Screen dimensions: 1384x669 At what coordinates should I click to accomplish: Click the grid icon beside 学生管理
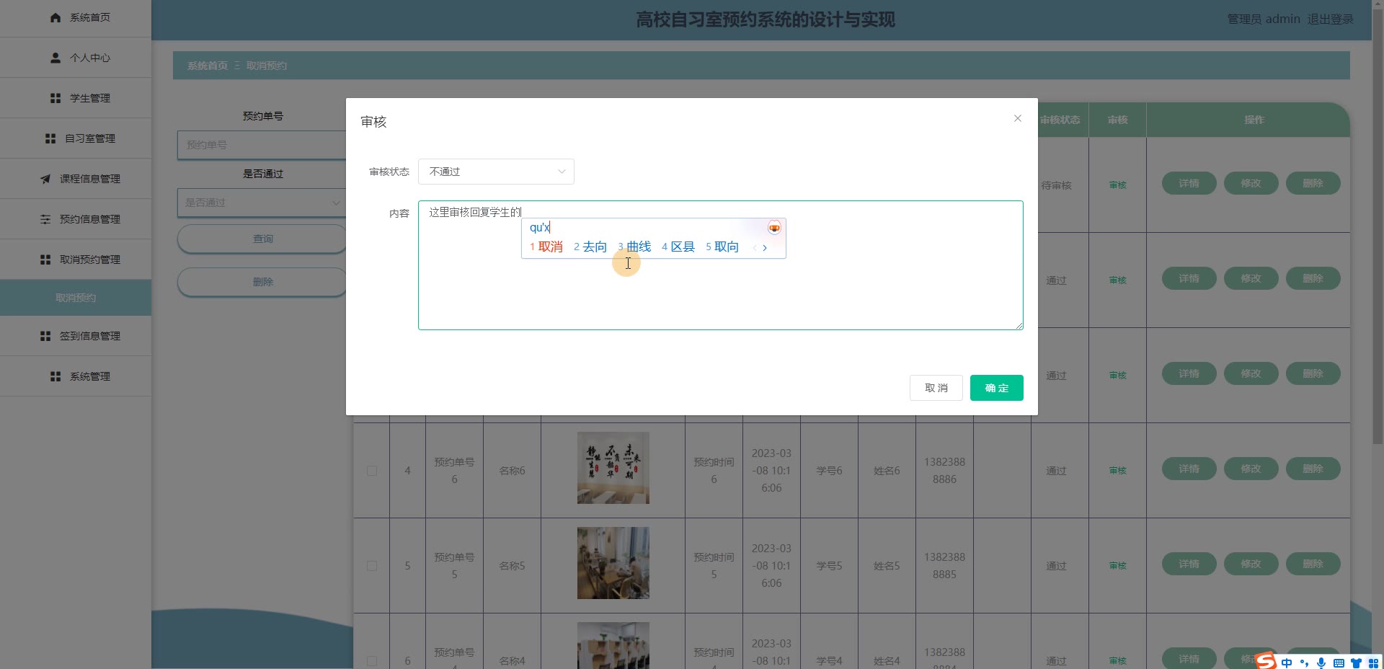pos(56,98)
